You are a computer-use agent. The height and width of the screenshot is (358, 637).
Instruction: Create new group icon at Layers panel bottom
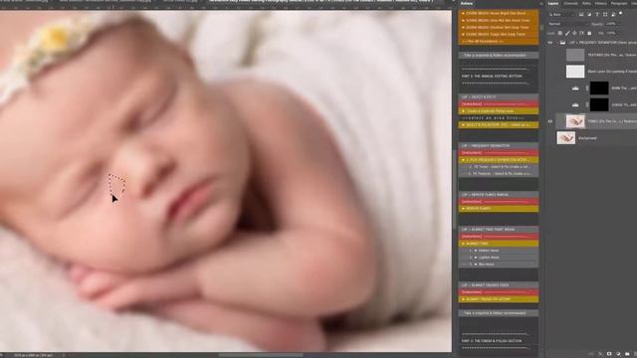pyautogui.click(x=627, y=354)
